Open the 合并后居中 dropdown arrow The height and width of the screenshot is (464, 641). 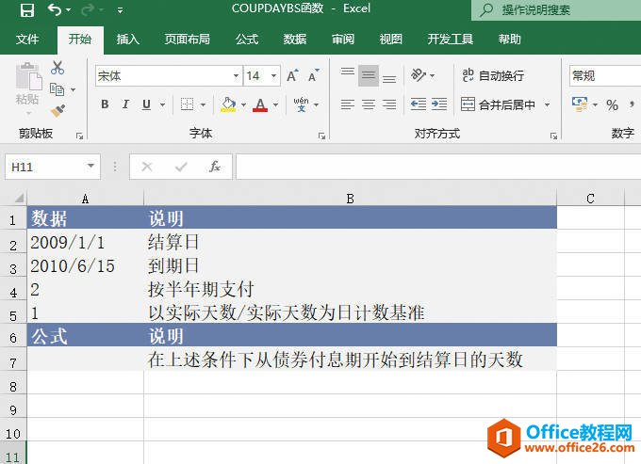point(547,104)
